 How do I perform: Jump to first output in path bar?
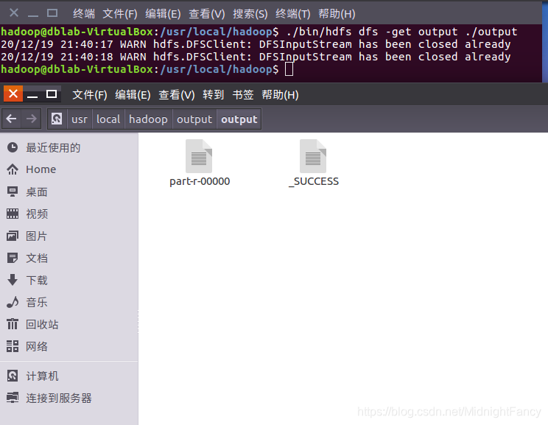[x=194, y=119]
